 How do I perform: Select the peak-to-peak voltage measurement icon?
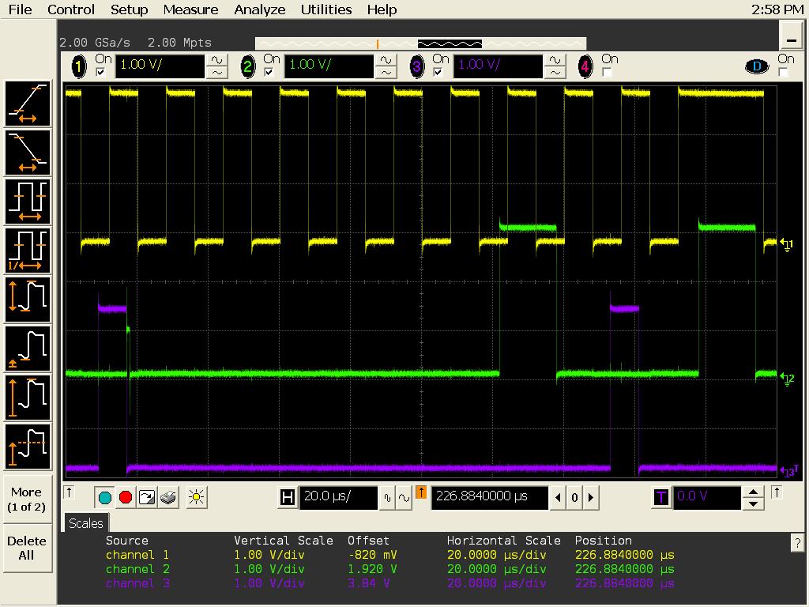coord(28,300)
